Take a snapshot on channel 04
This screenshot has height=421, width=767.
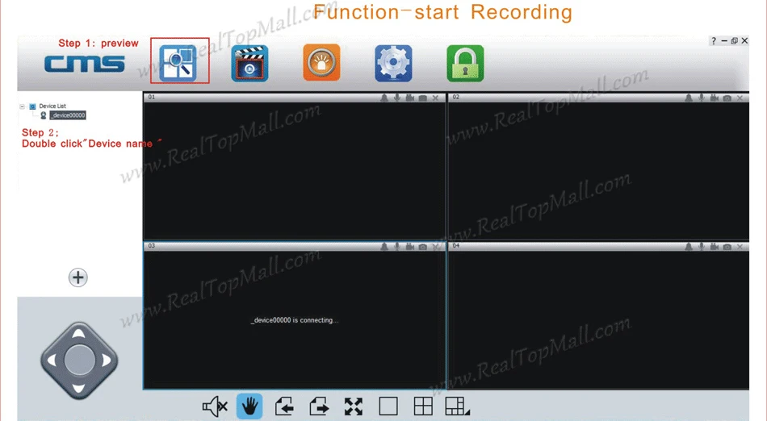point(727,247)
